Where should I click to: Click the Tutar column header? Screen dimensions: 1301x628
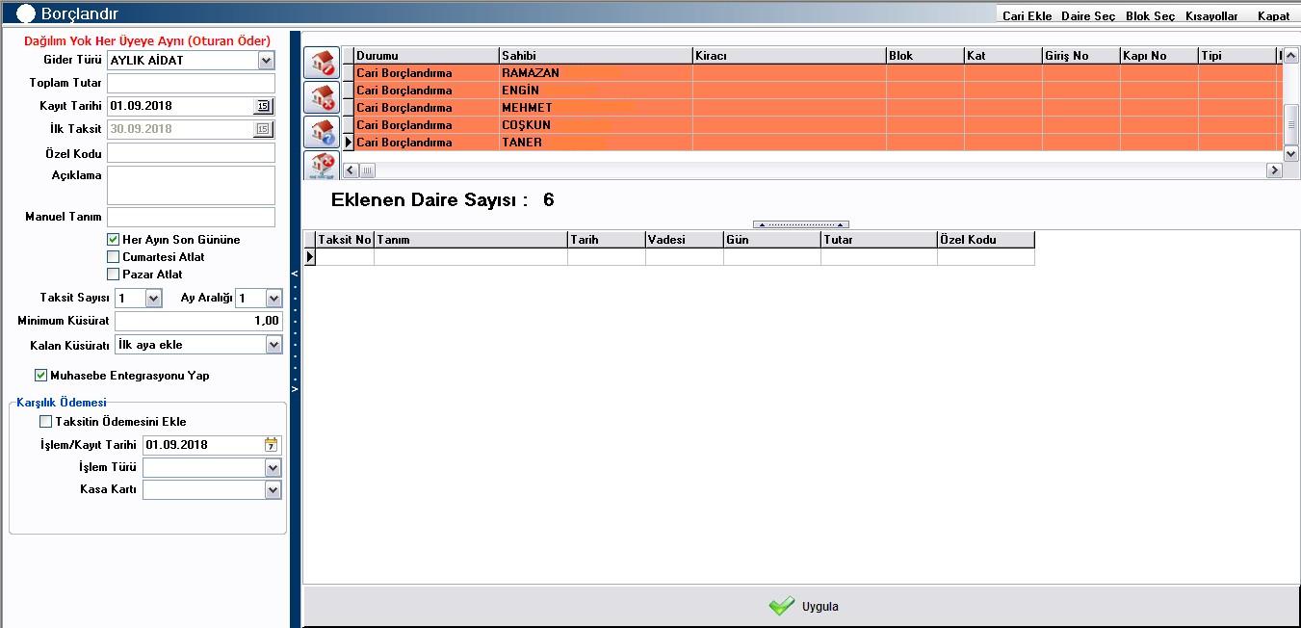pyautogui.click(x=879, y=240)
